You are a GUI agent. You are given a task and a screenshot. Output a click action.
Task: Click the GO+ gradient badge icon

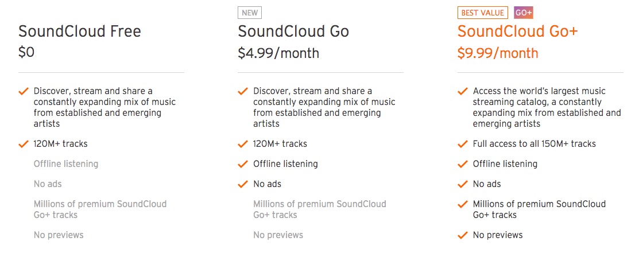(524, 13)
